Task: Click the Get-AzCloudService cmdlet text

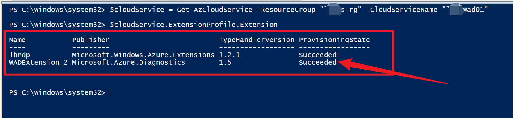Action: pyautogui.click(x=215, y=10)
